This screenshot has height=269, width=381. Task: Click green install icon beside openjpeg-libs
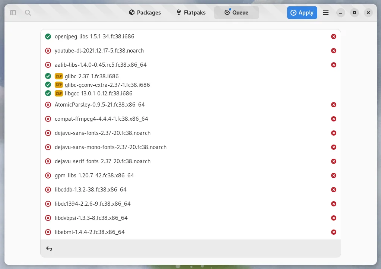(48, 37)
